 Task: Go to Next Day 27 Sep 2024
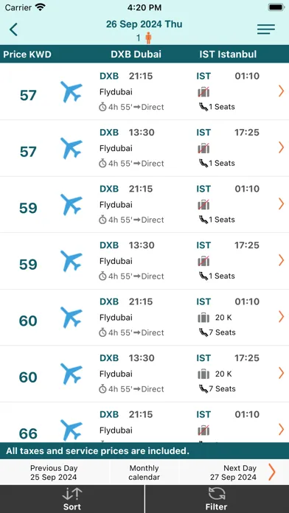233,472
